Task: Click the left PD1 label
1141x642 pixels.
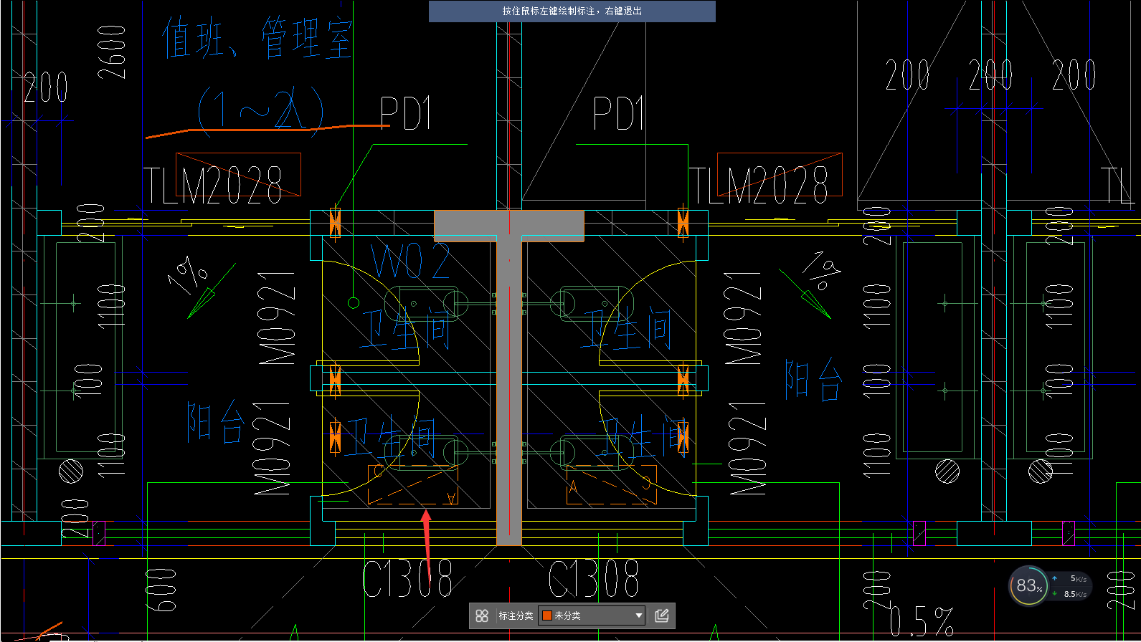Action: [406, 113]
